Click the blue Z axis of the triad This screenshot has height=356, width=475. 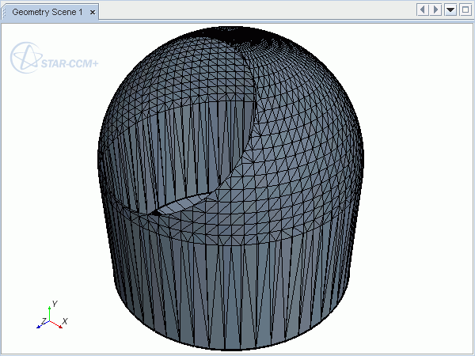tap(44, 324)
